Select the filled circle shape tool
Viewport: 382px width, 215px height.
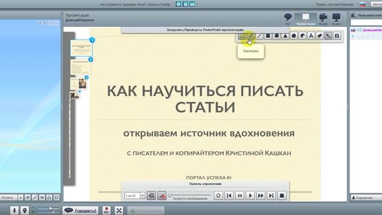click(277, 36)
